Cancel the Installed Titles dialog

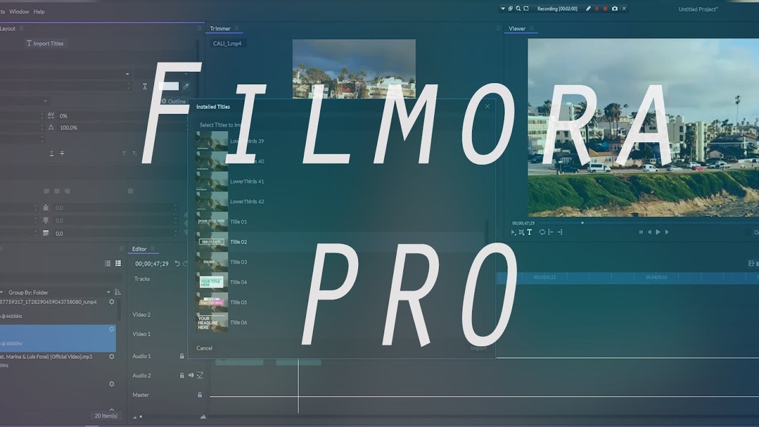click(x=204, y=348)
